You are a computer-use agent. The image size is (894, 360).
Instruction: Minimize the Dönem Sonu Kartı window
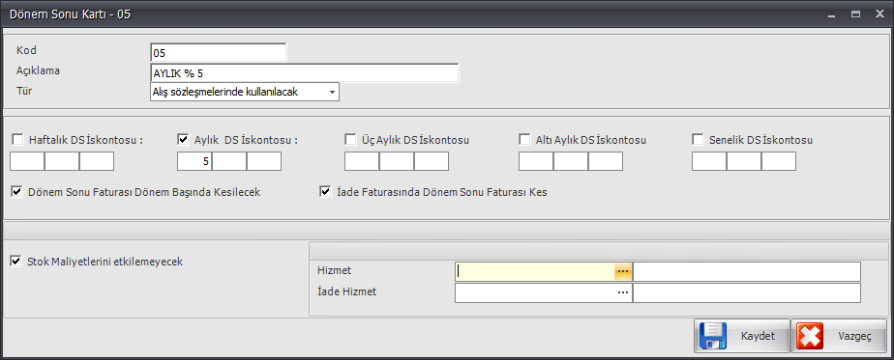click(x=832, y=15)
